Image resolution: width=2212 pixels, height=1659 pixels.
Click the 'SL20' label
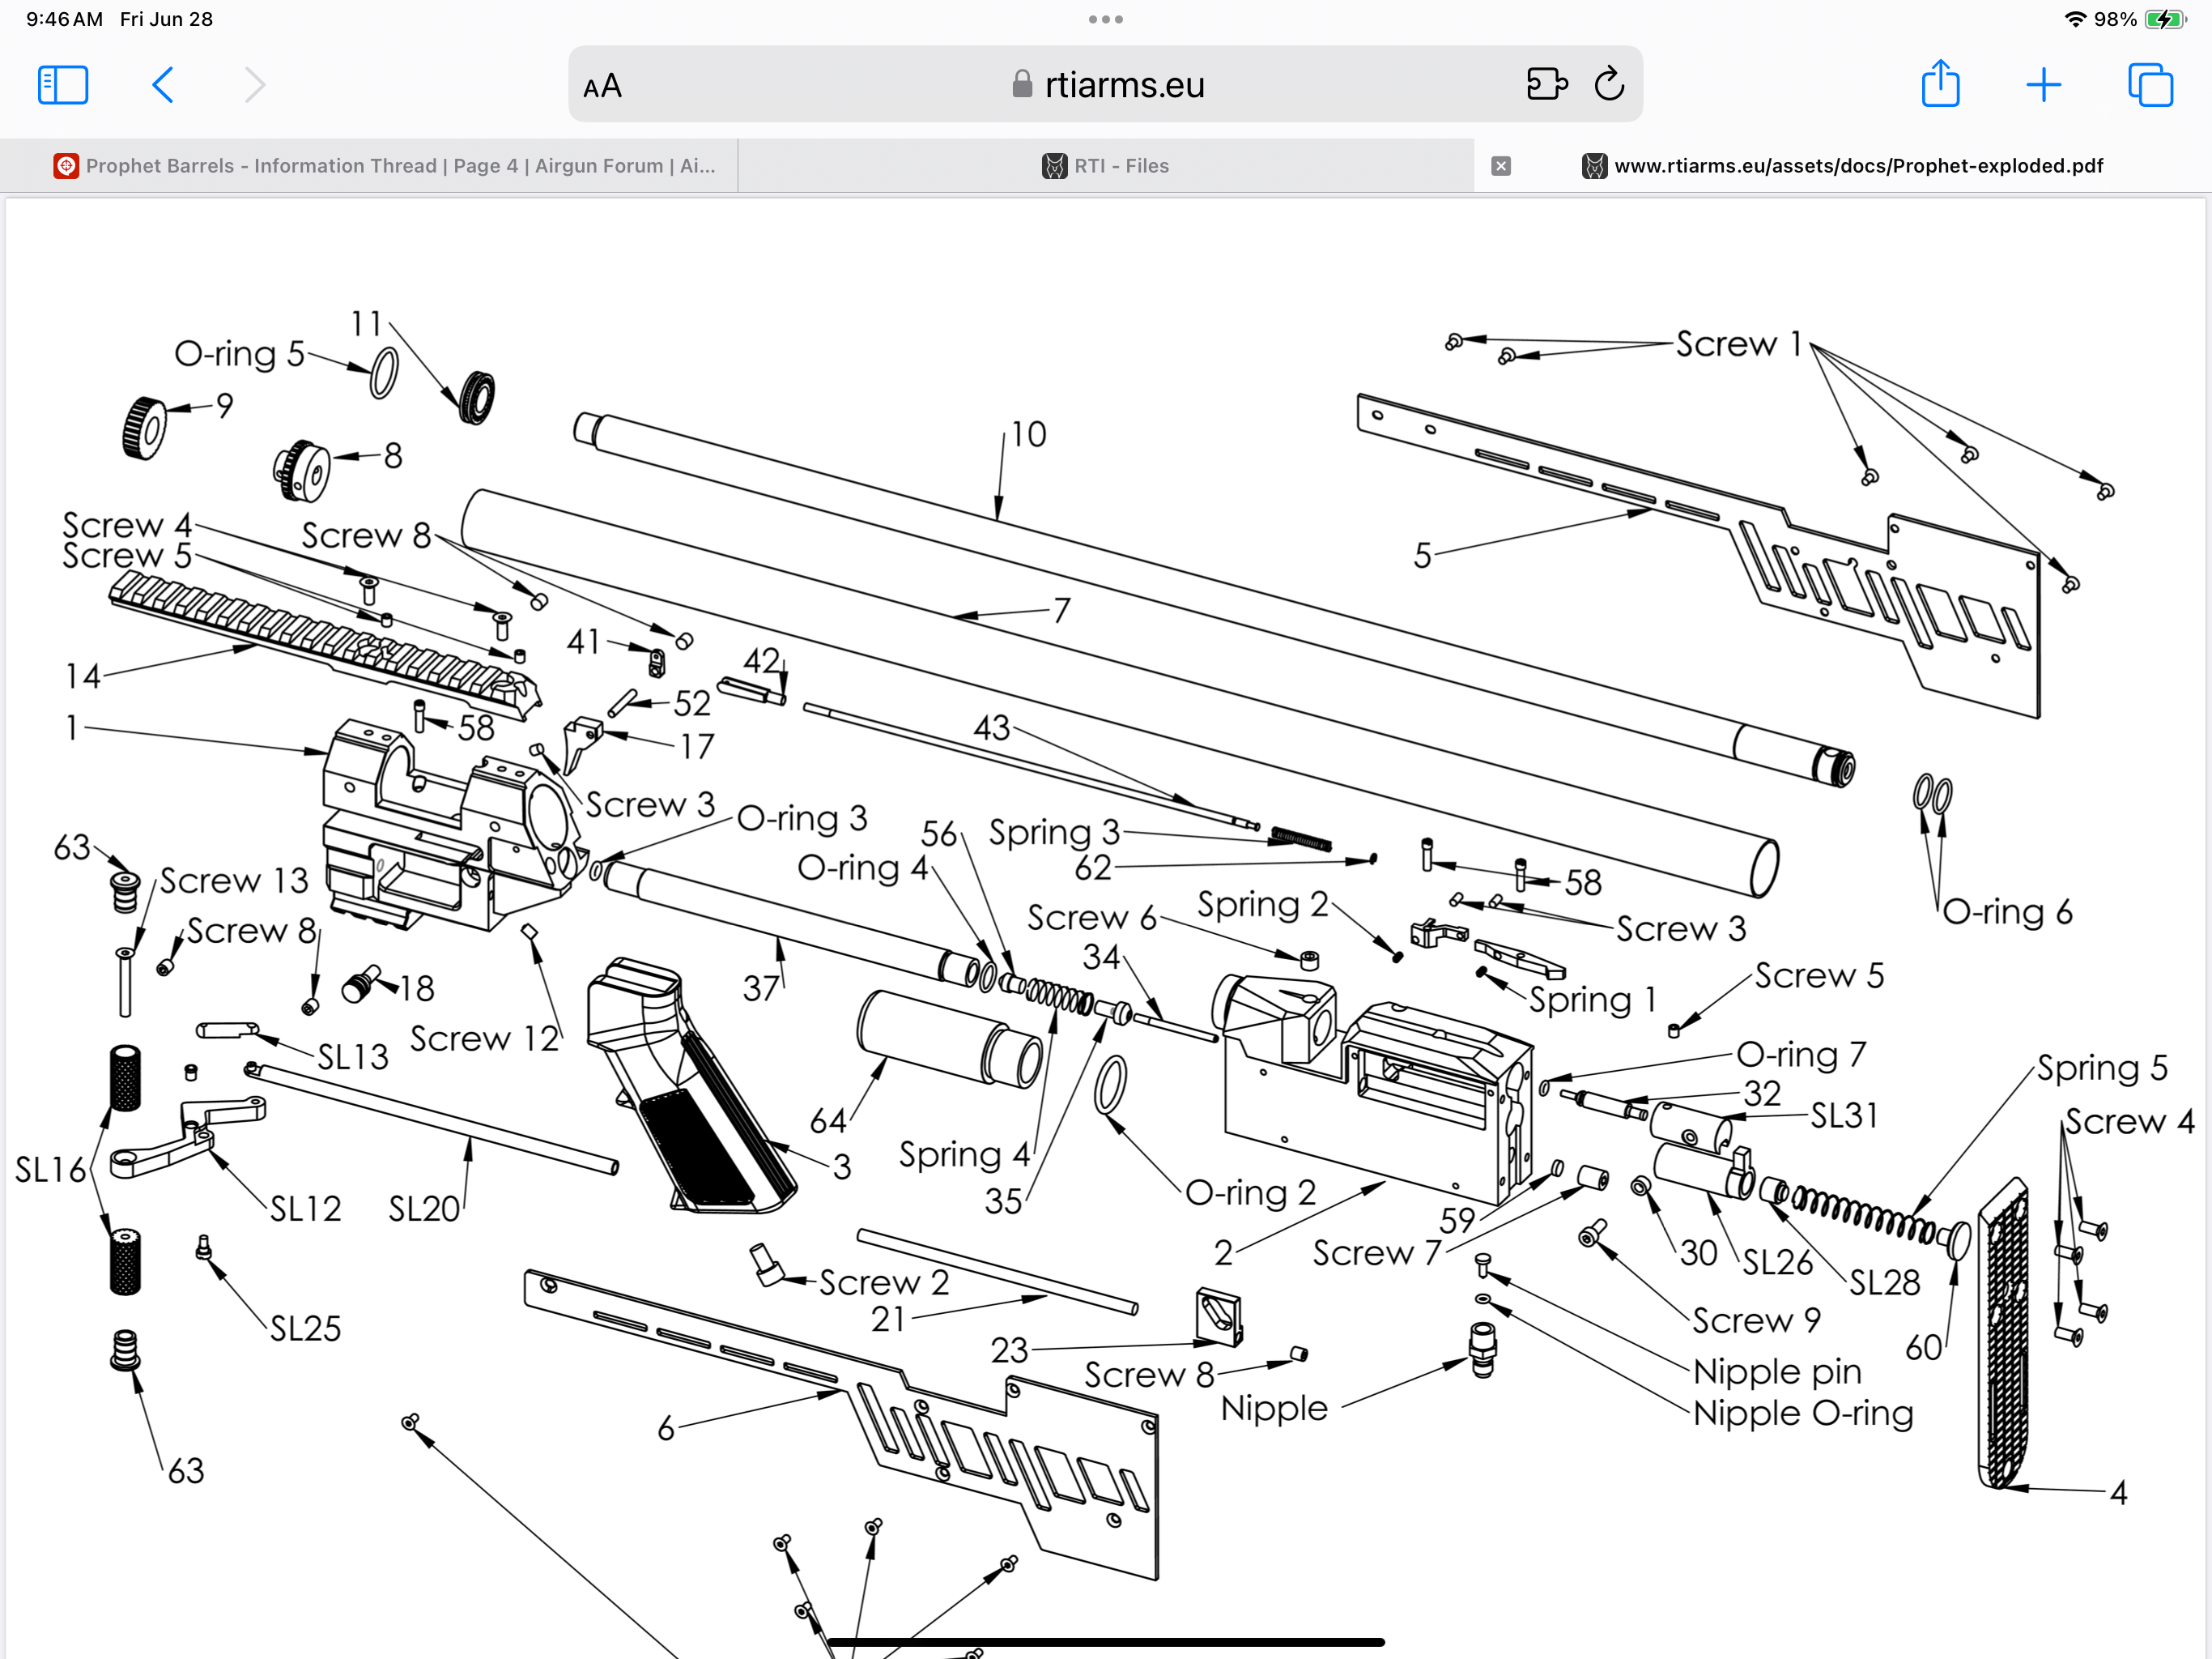tap(424, 1209)
